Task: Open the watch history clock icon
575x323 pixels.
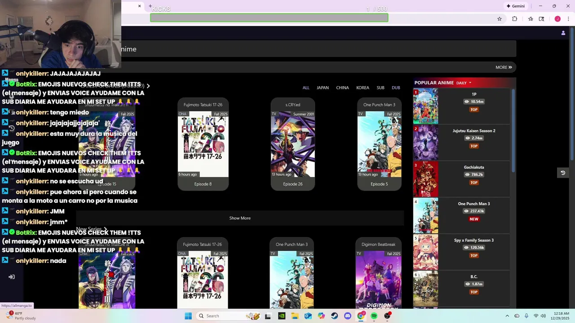Action: click(563, 173)
